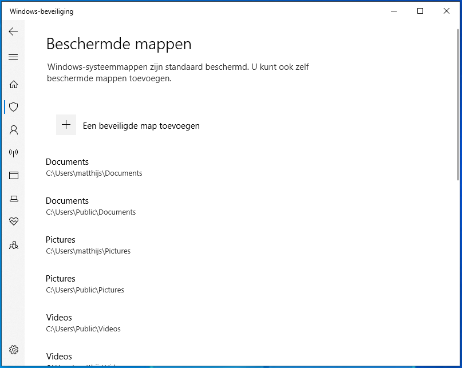The height and width of the screenshot is (368, 462).
Task: Select the shield virus protection icon
Action: coord(14,107)
